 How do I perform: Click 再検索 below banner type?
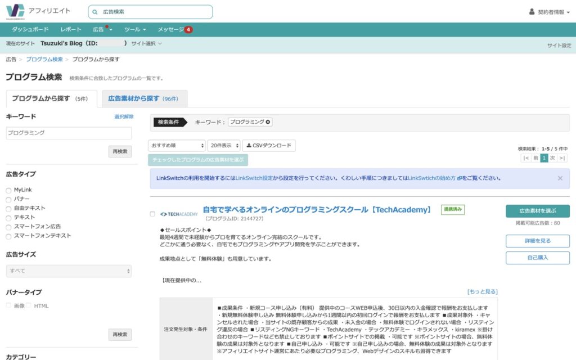(120, 335)
